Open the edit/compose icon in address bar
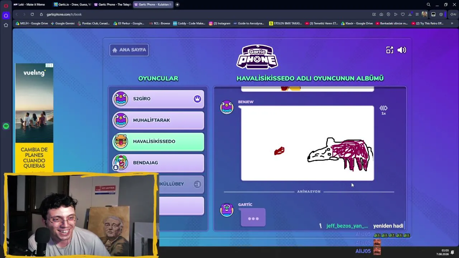Viewport: 459px width, 258px height. coord(374,14)
